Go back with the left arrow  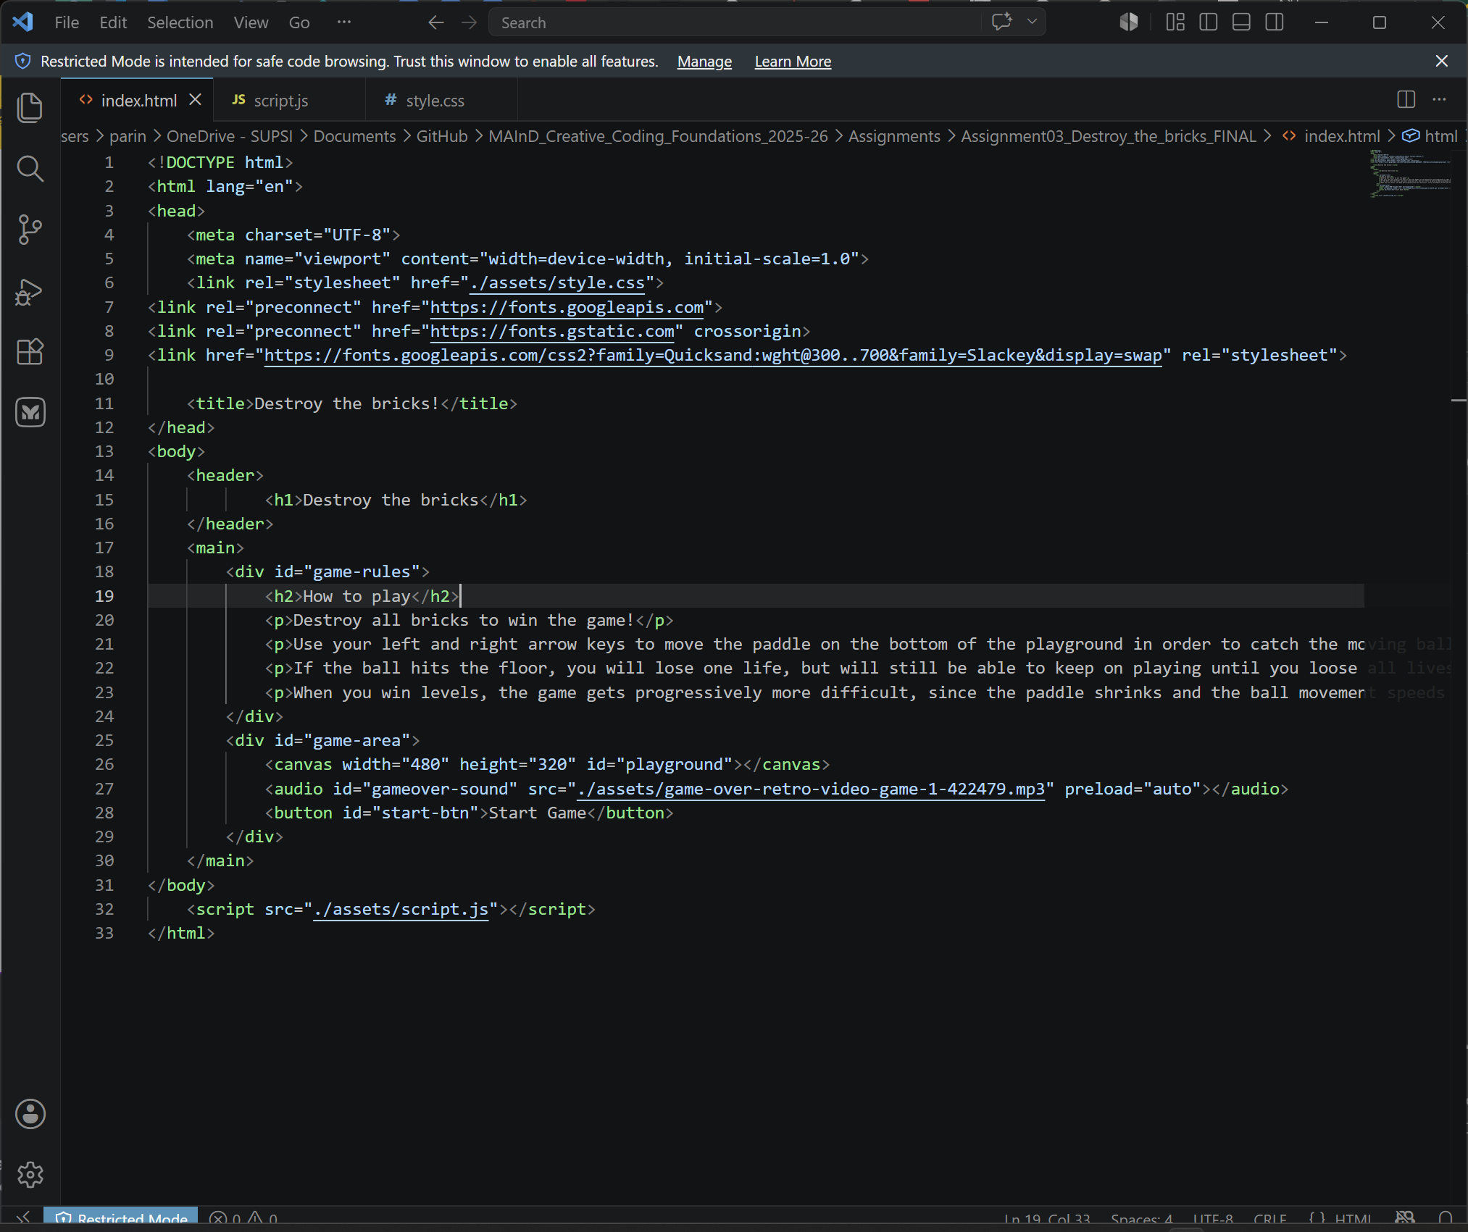[435, 22]
